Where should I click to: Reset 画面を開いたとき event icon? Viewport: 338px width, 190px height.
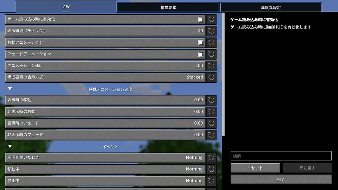point(211,158)
